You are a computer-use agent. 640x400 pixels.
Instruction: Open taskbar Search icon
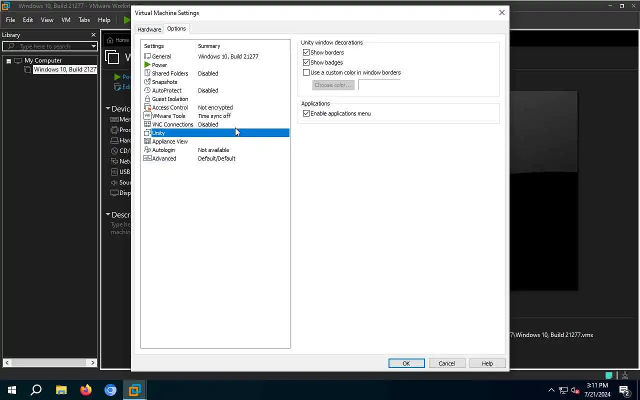click(36, 390)
